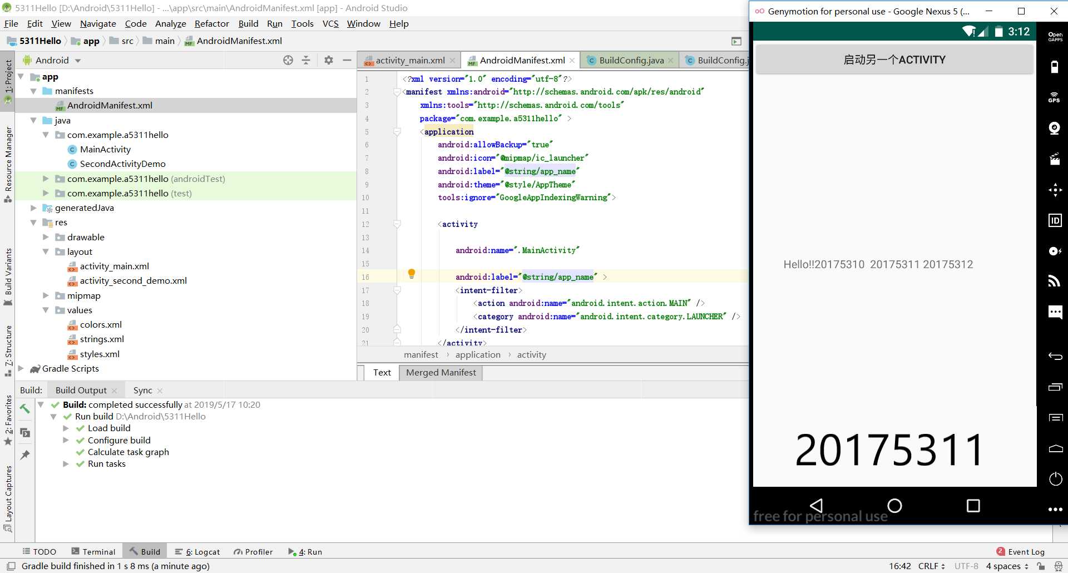This screenshot has width=1068, height=573.
Task: Expand generatedJava folder
Action: pyautogui.click(x=33, y=208)
